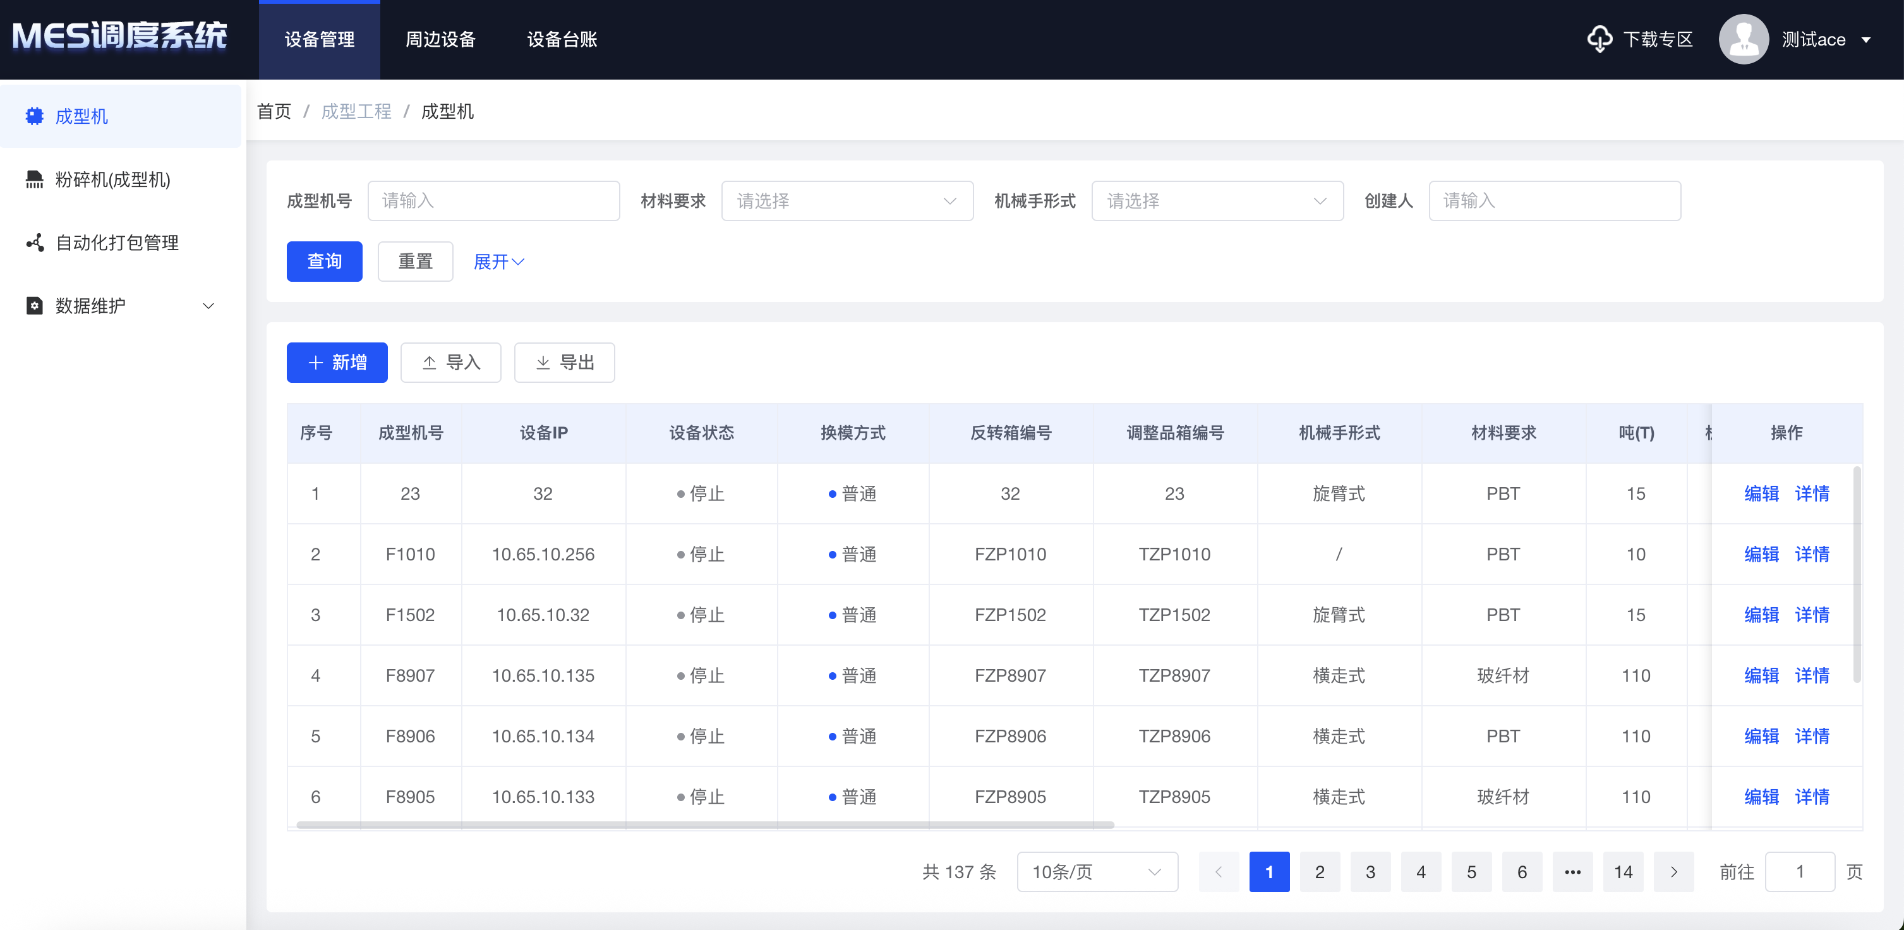1904x930 pixels.
Task: Click the 导出 download icon button
Action: pos(543,362)
